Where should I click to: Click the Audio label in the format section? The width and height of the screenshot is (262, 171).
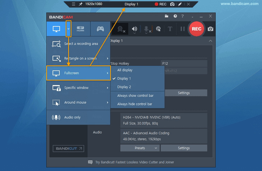click(x=97, y=132)
